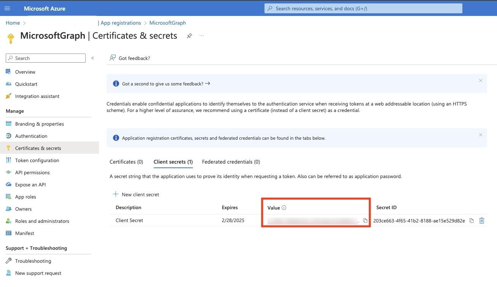The image size is (497, 287).
Task: Focus the global Azure search box
Action: click(363, 8)
